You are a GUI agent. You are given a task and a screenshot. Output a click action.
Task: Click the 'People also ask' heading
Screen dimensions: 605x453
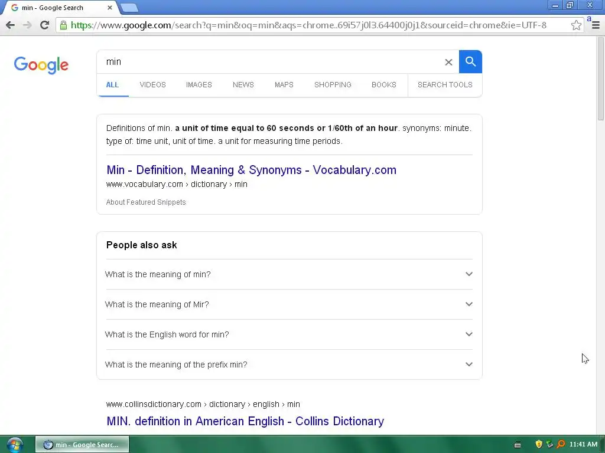click(142, 245)
